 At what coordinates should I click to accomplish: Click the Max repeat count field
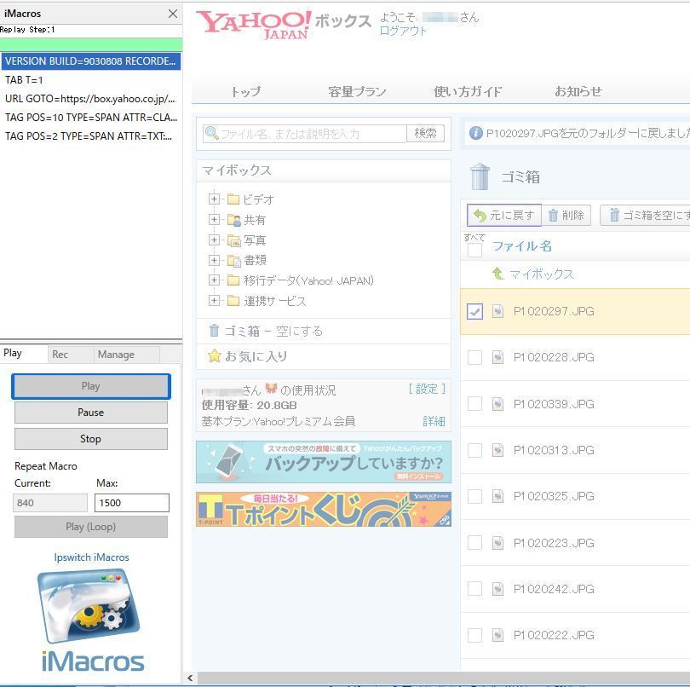click(131, 503)
